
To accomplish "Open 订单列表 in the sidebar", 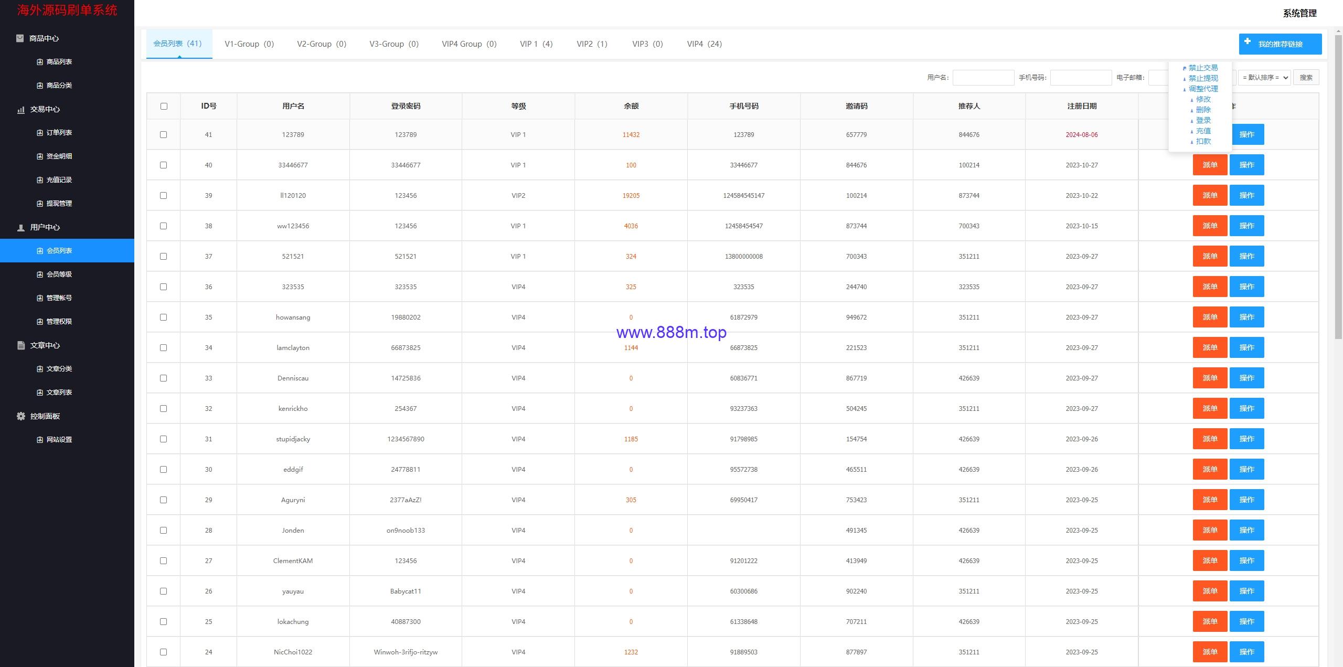I will (x=67, y=133).
